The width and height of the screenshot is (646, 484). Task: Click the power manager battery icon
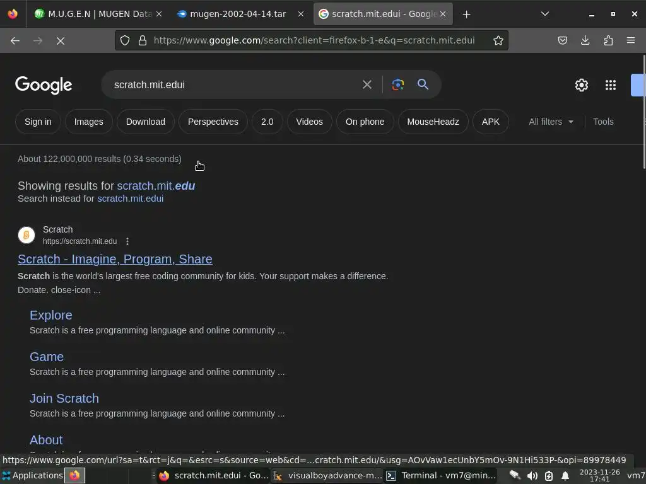coord(549,476)
